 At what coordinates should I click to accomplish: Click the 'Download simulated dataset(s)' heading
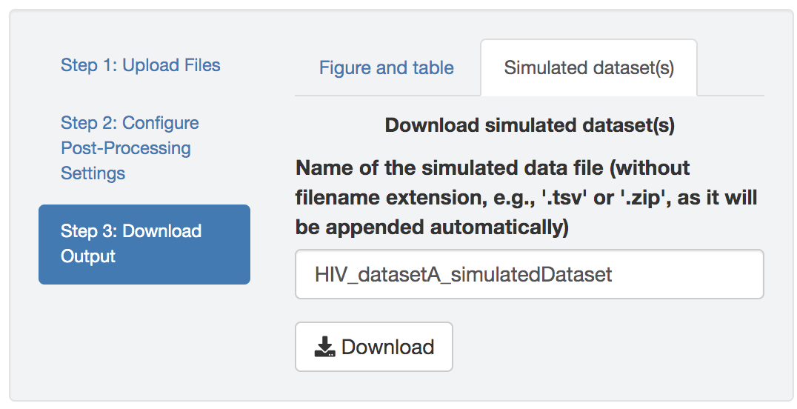[x=529, y=125]
